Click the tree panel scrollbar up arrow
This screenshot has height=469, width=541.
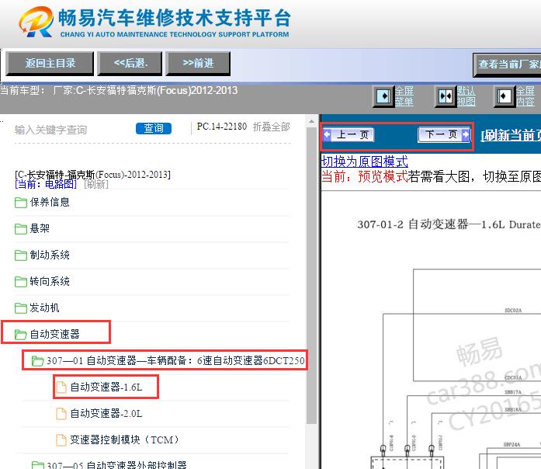(311, 122)
